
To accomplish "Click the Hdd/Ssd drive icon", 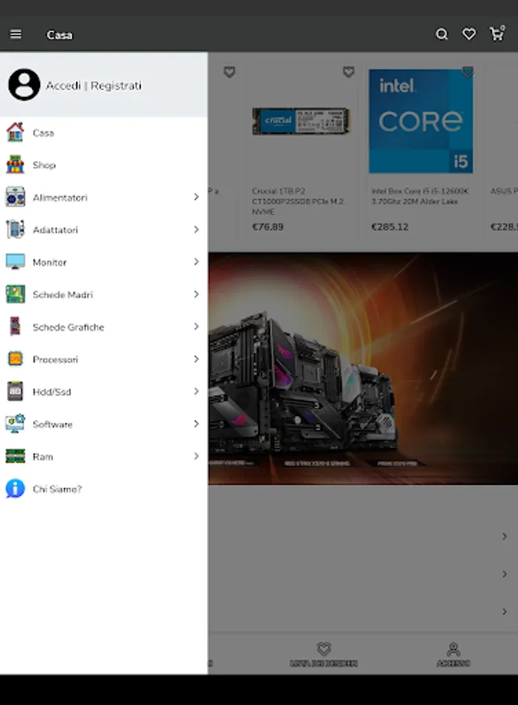I will pos(15,391).
